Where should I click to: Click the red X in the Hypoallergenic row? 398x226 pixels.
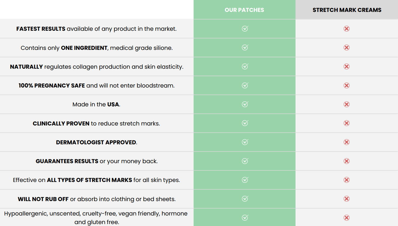click(346, 218)
